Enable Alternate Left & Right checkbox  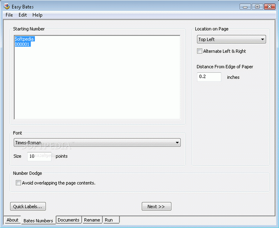(200, 51)
